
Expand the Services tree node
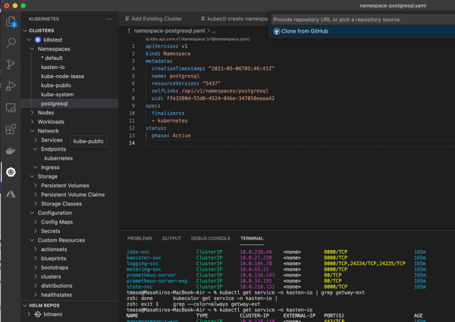pos(36,140)
